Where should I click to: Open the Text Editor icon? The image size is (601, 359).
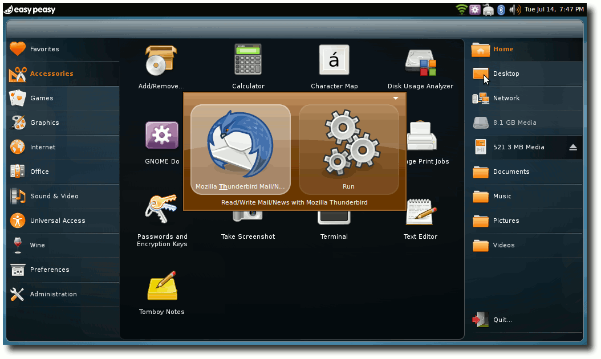pyautogui.click(x=420, y=212)
